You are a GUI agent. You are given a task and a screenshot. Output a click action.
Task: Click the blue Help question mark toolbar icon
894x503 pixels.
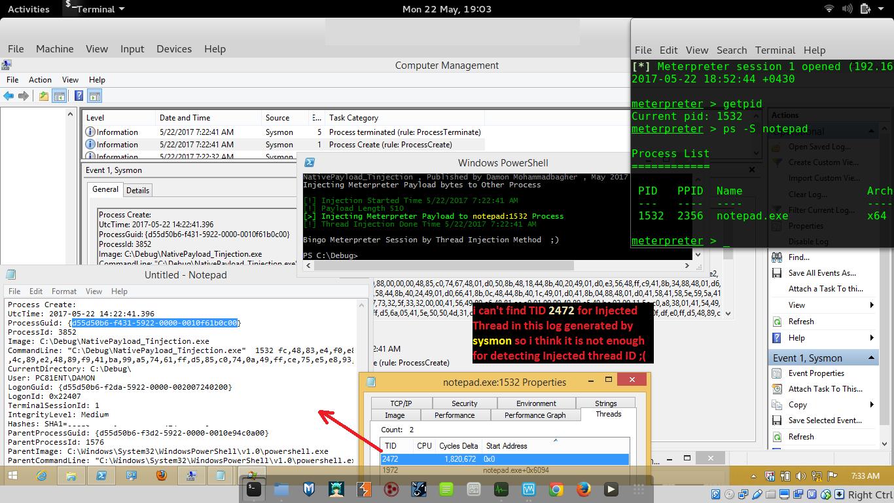click(79, 96)
